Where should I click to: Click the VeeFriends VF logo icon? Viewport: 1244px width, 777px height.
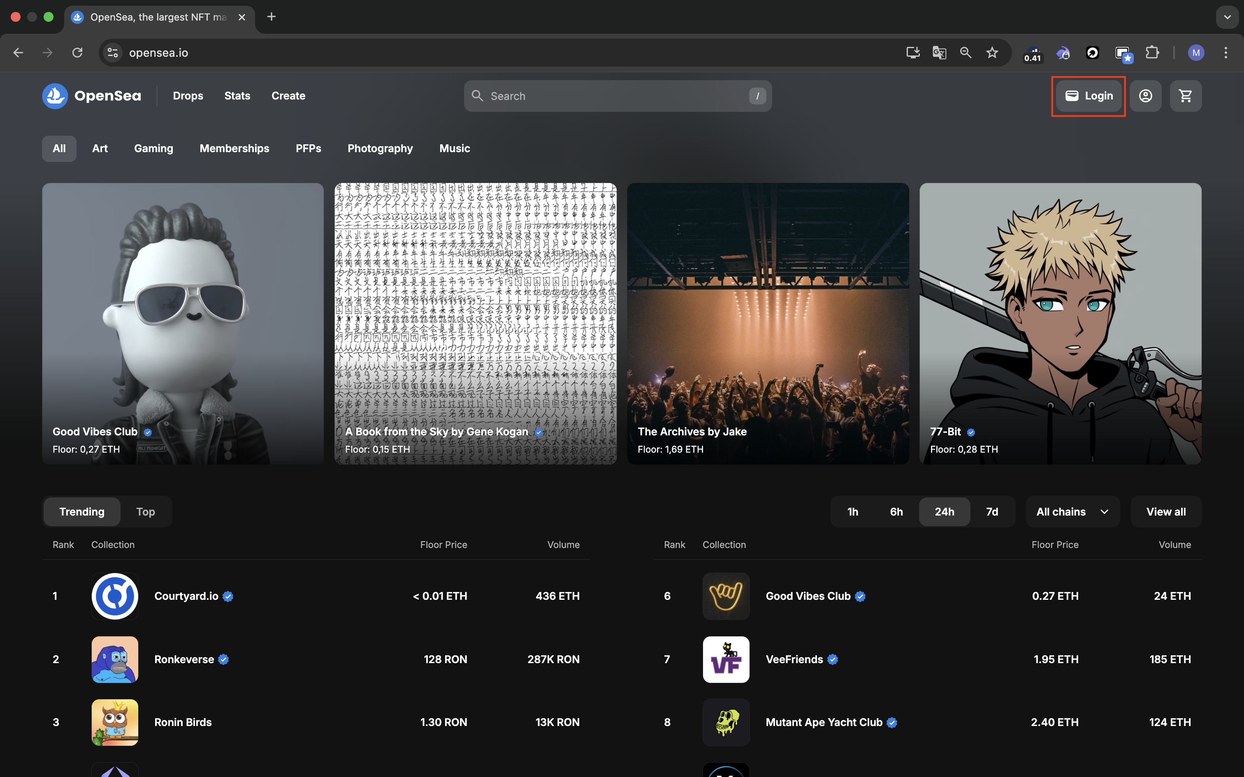click(726, 659)
